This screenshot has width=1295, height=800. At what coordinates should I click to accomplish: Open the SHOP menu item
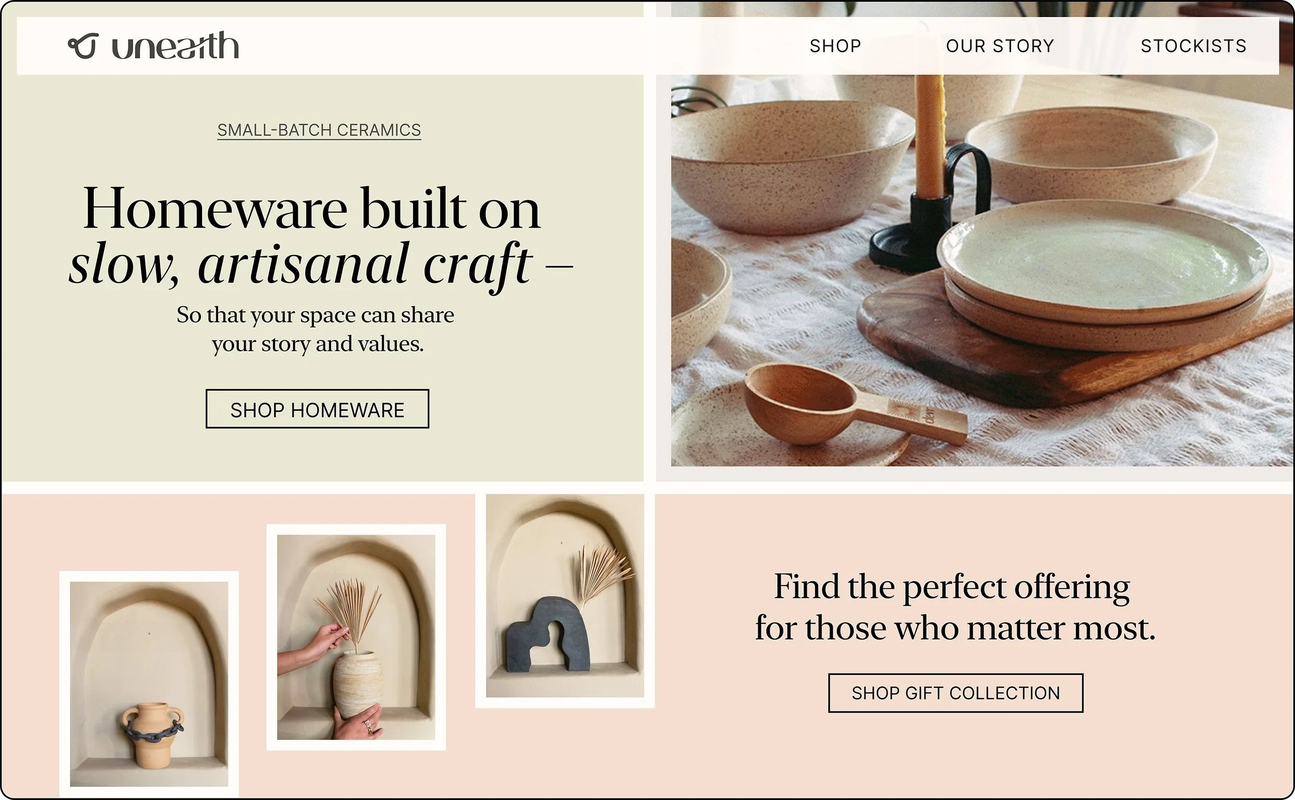(836, 46)
